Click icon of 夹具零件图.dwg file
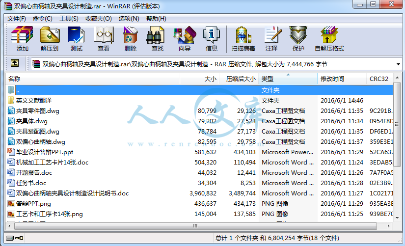The height and width of the screenshot is (246, 405). coord(11,110)
